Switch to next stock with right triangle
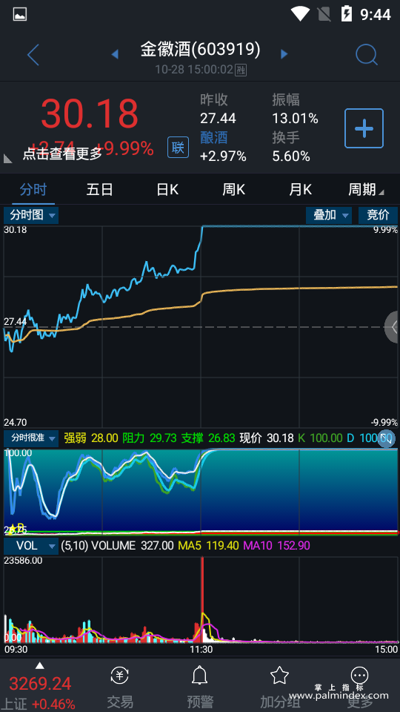This screenshot has height=712, width=400. 284,54
